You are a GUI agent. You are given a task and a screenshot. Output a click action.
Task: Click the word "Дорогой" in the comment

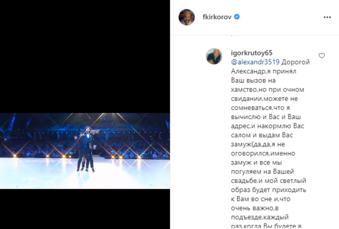tap(295, 62)
